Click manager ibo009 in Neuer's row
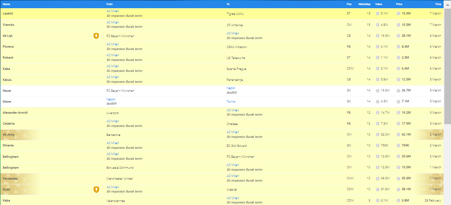Viewport: 451px width, 205px height. coord(231,93)
